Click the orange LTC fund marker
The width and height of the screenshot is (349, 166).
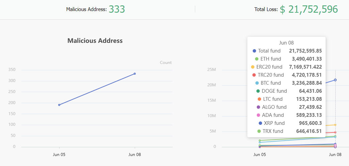click(259, 99)
